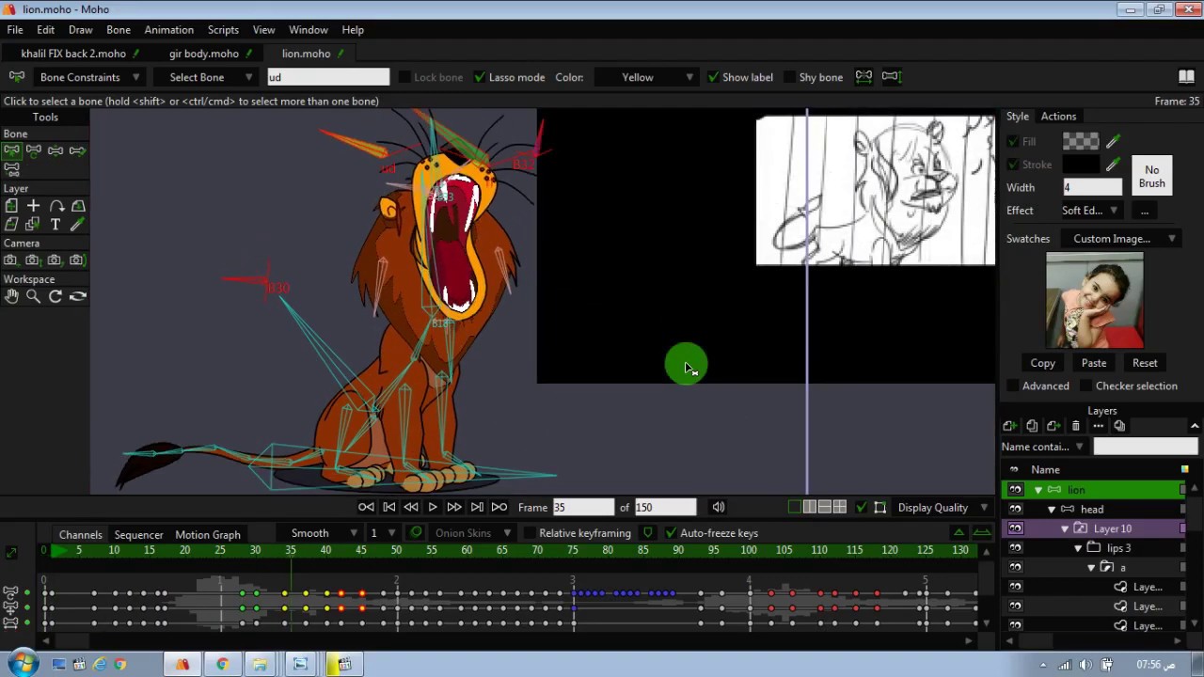Enable the Advanced checkbox in Style panel

[x=1013, y=386]
